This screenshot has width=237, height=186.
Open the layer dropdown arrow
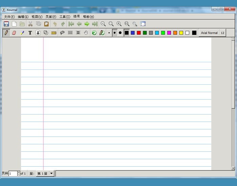coord(51,173)
